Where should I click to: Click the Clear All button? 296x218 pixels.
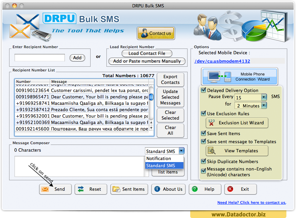pyautogui.click(x=170, y=130)
